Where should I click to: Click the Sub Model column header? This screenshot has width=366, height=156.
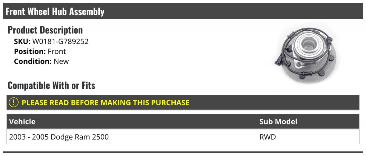tap(278, 122)
